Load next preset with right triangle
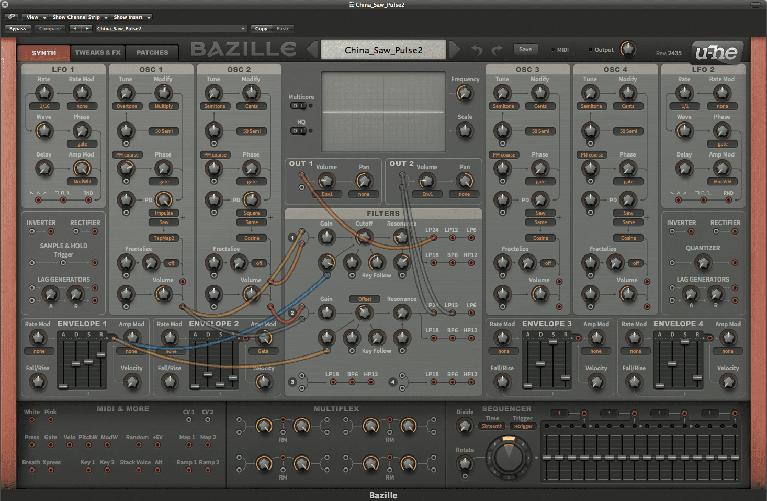The image size is (767, 501). pyautogui.click(x=454, y=50)
